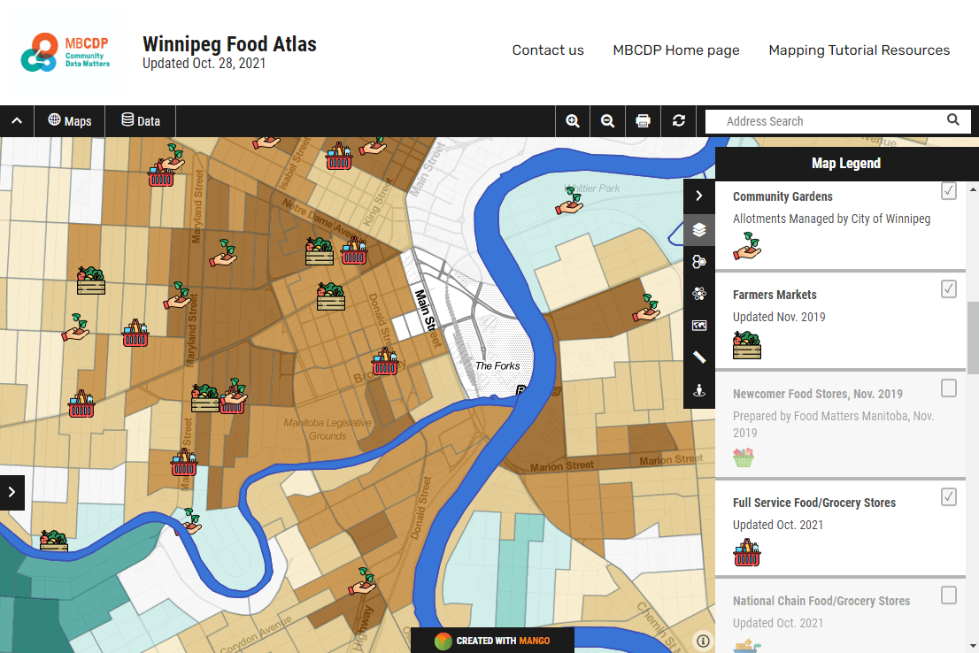Viewport: 979px width, 653px height.
Task: Click the Allotments Managed by City of Winnipeg text
Action: 831,219
